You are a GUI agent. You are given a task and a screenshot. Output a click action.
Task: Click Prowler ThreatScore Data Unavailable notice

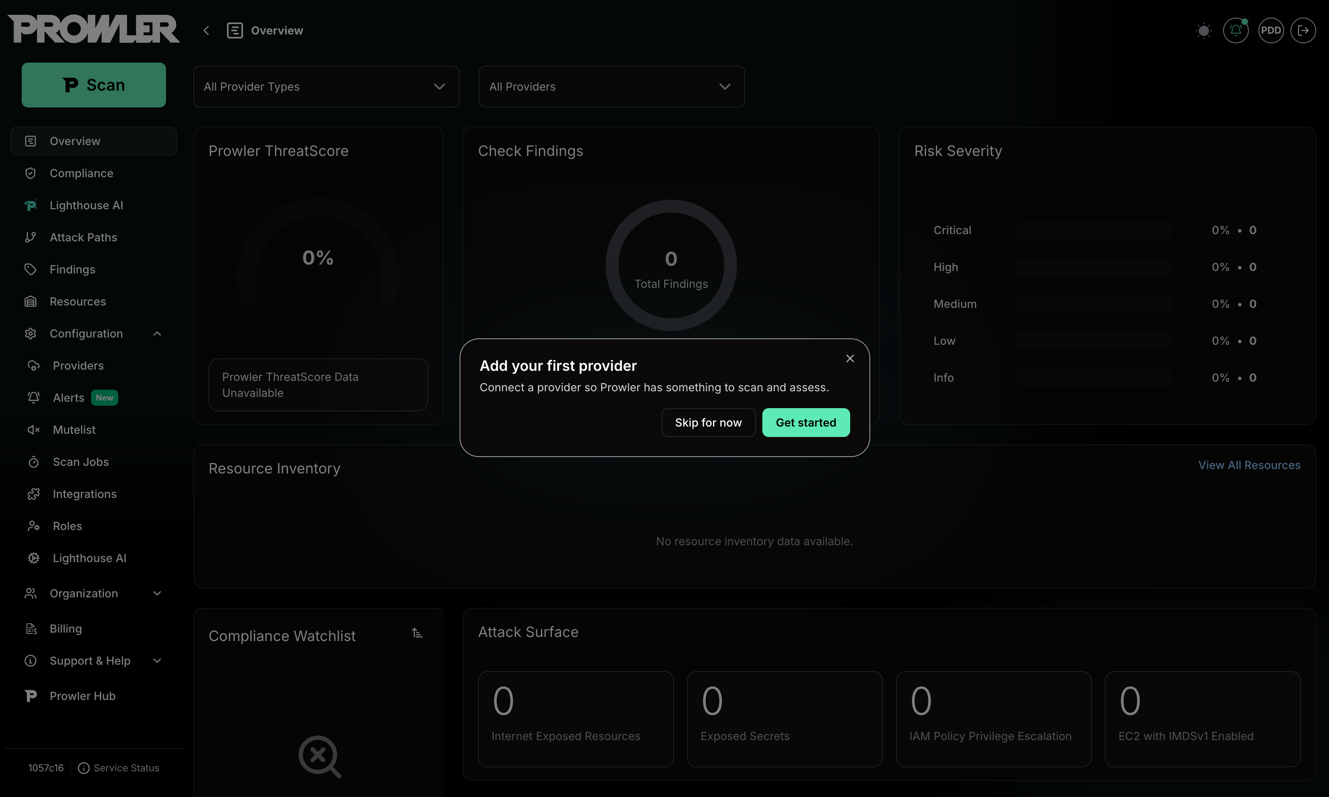point(318,385)
